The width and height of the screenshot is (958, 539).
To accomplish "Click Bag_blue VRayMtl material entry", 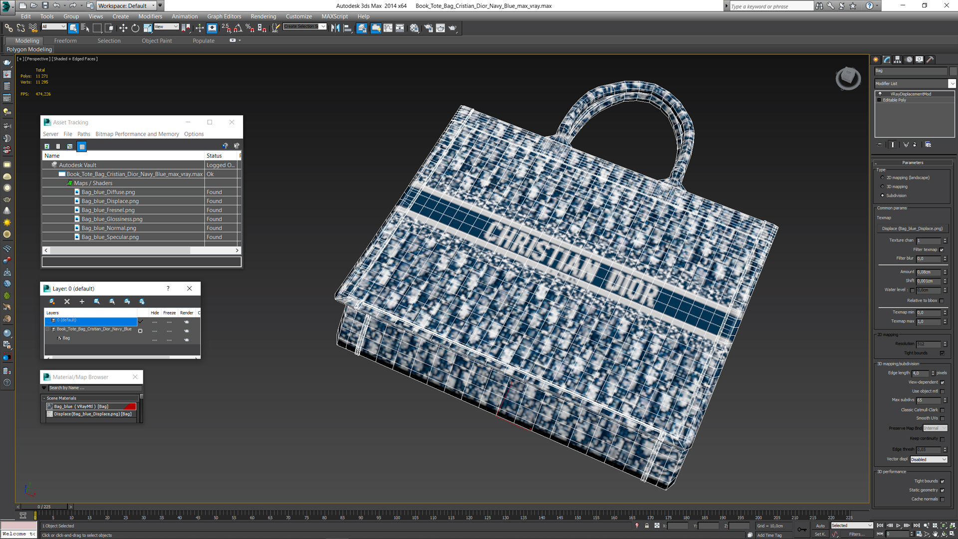I will (91, 406).
